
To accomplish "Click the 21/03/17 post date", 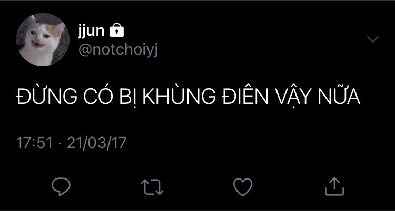I will pos(97,143).
